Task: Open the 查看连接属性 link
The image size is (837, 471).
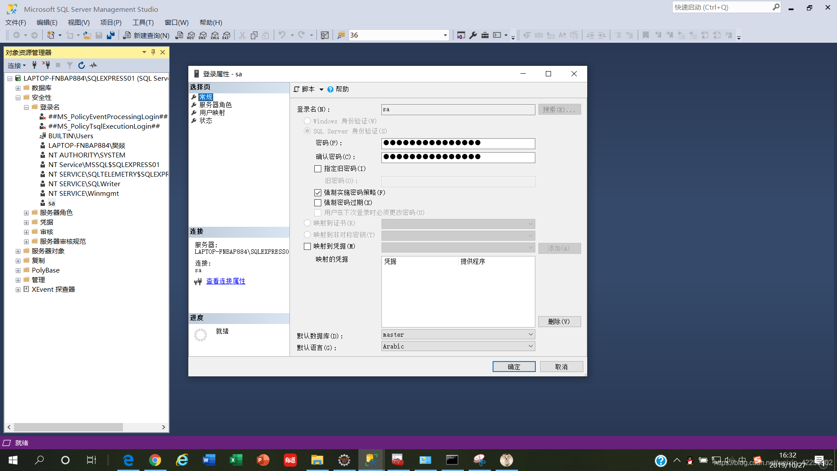Action: (226, 281)
